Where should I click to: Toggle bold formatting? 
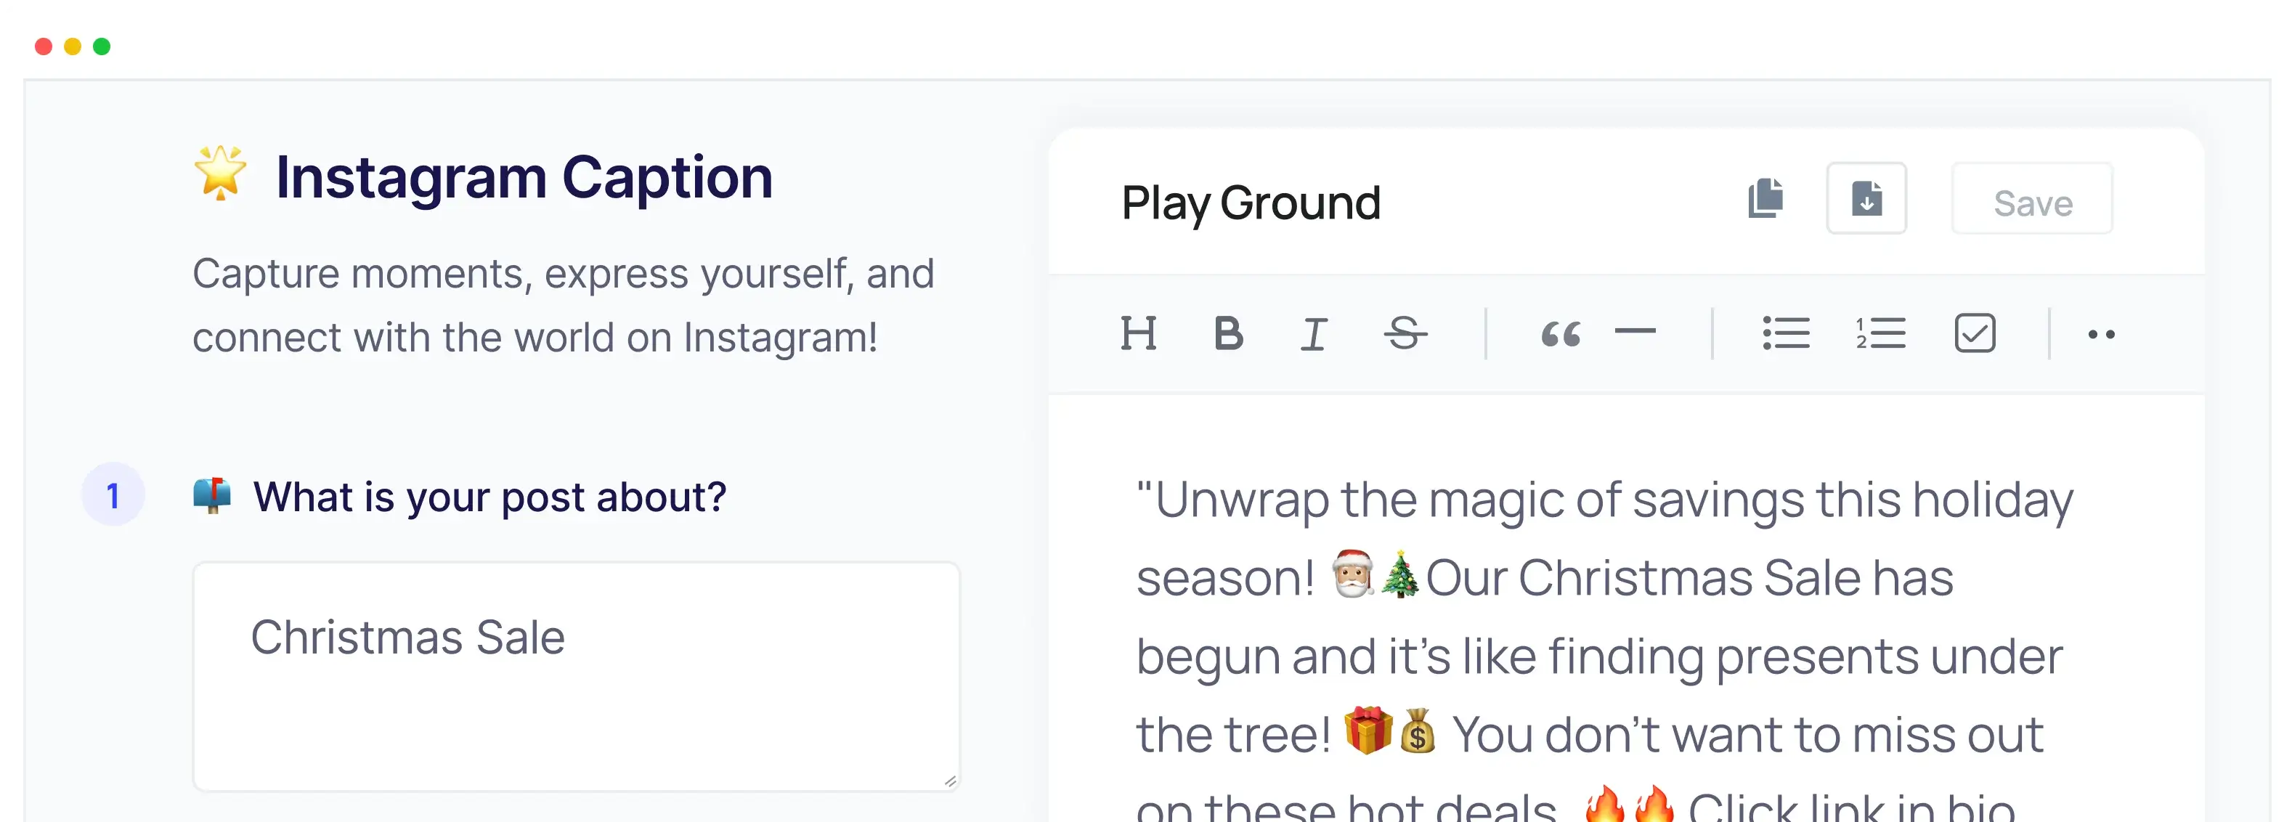coord(1228,333)
